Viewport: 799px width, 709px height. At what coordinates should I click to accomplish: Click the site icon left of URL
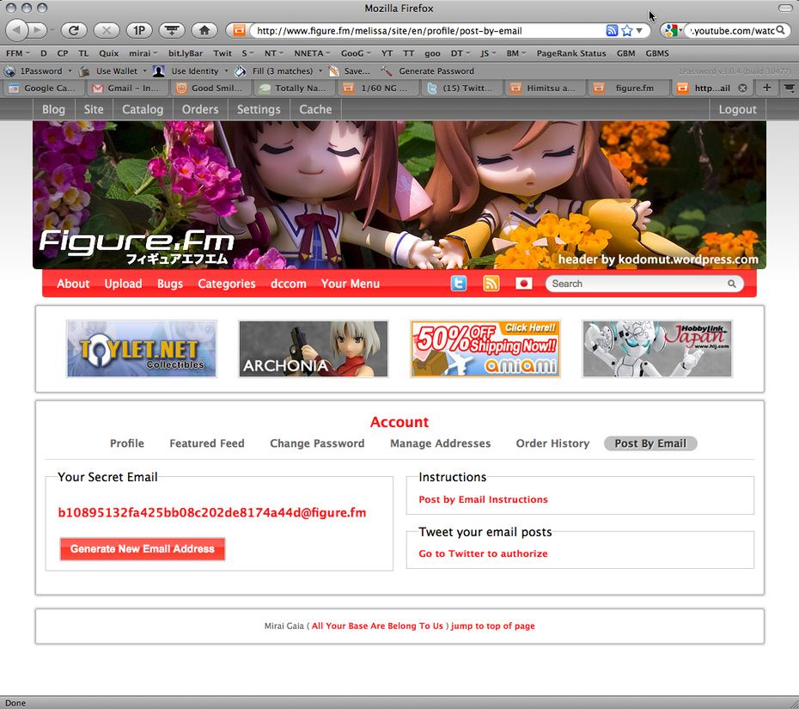(239, 31)
